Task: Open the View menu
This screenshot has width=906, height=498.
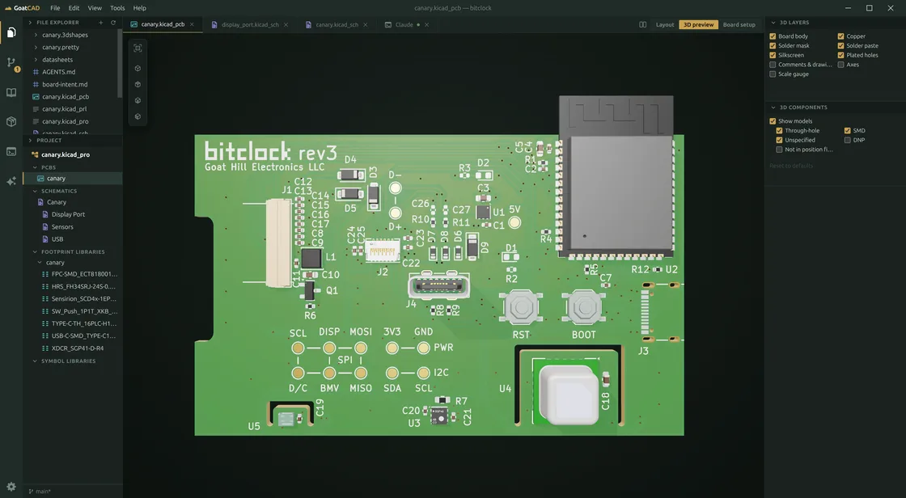Action: pos(95,8)
